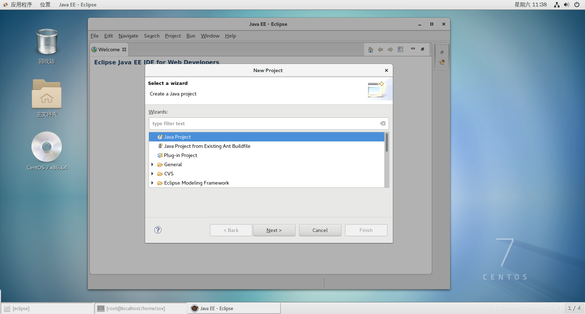Click the Cancel button
Viewport: 585px width, 314px height.
pos(320,230)
